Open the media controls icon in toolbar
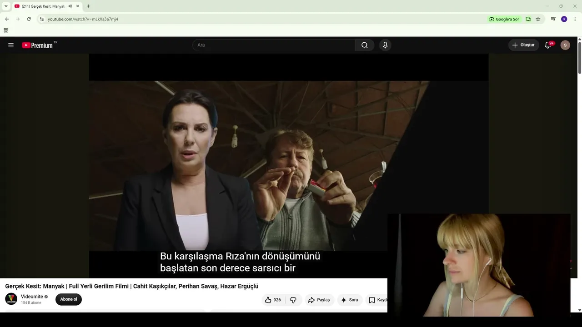 (x=553, y=19)
